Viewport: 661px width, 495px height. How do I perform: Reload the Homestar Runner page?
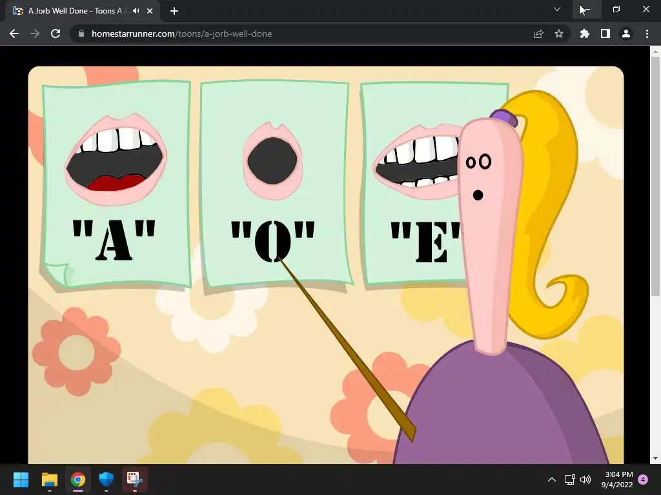tap(56, 34)
